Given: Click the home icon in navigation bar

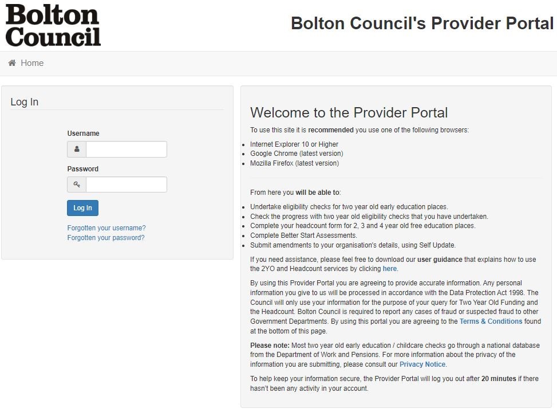Looking at the screenshot, I should 12,63.
